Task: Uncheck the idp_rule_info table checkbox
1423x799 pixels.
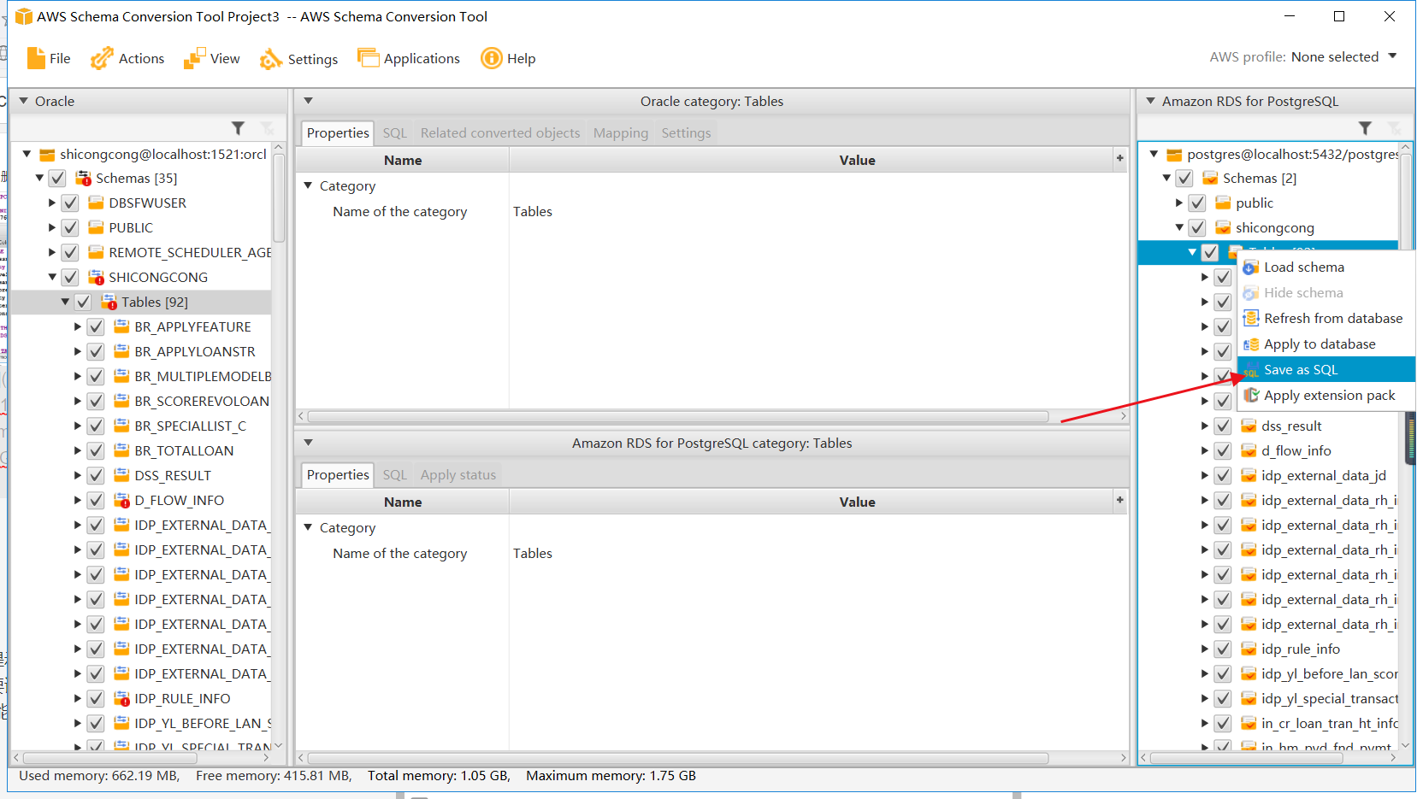Action: tap(1223, 649)
